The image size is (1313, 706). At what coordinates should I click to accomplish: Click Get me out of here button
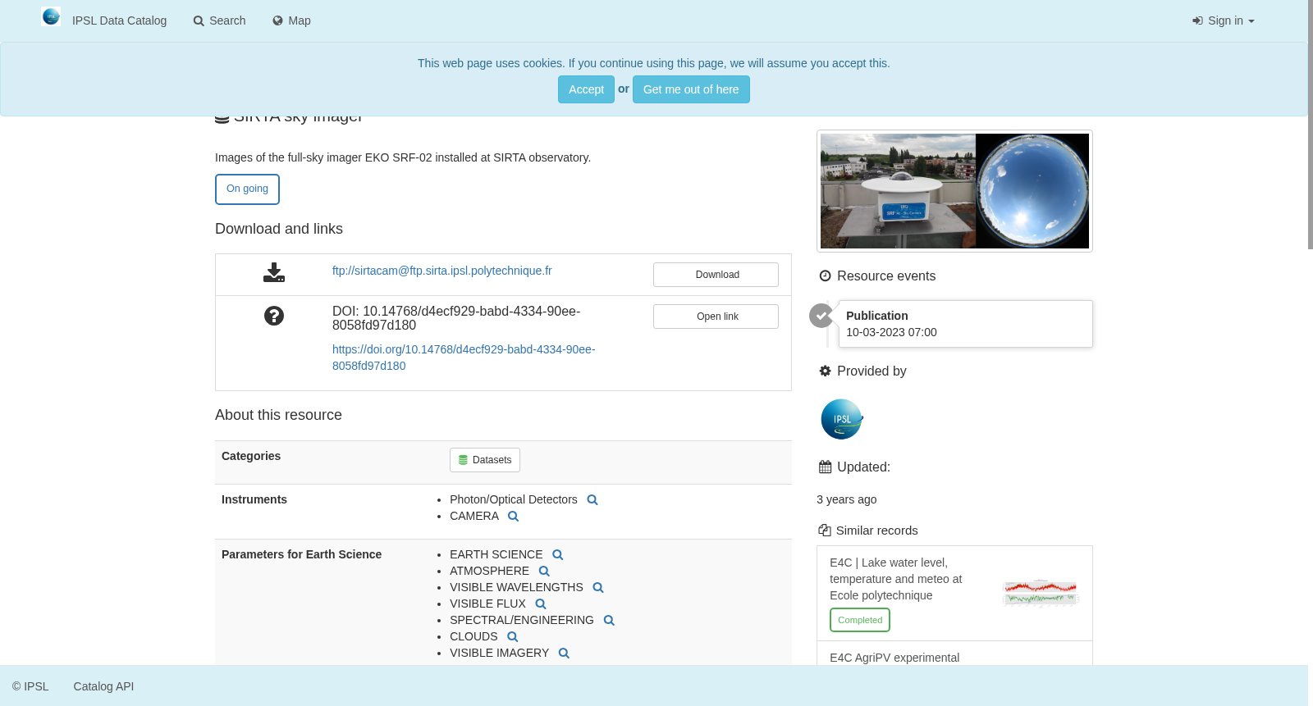pyautogui.click(x=691, y=89)
